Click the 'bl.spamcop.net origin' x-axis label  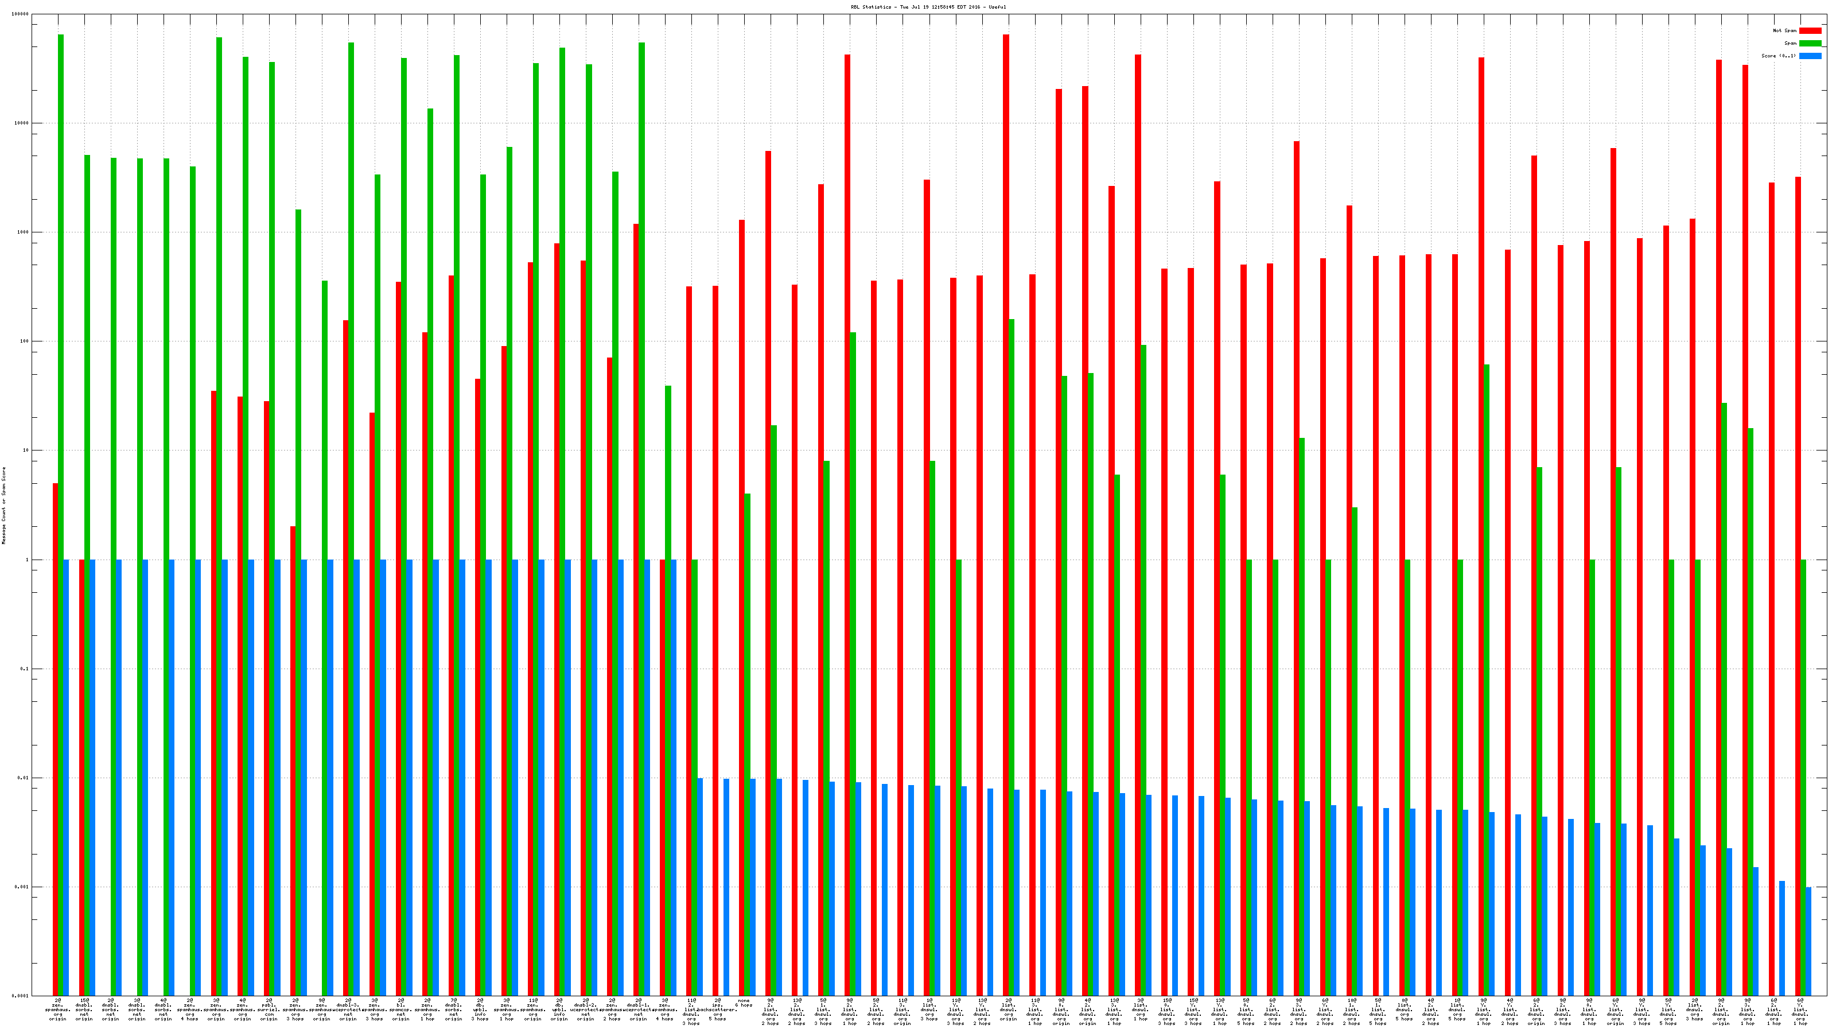pos(401,1009)
